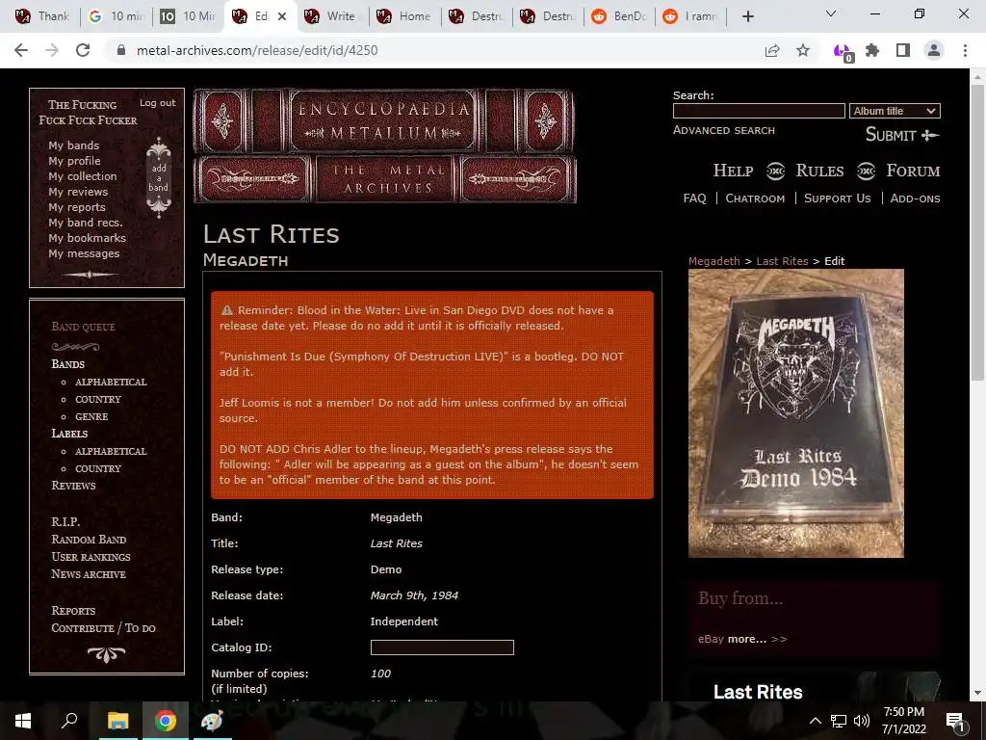Image resolution: width=986 pixels, height=740 pixels.
Task: Open Contribute / To do page
Action: click(x=103, y=628)
